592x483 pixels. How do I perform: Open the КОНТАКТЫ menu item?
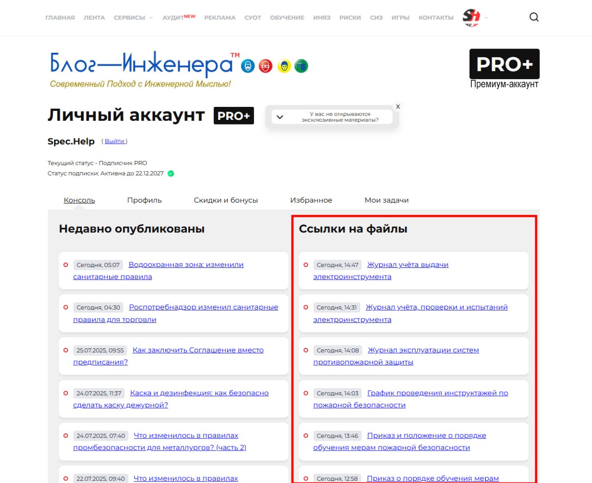[436, 18]
